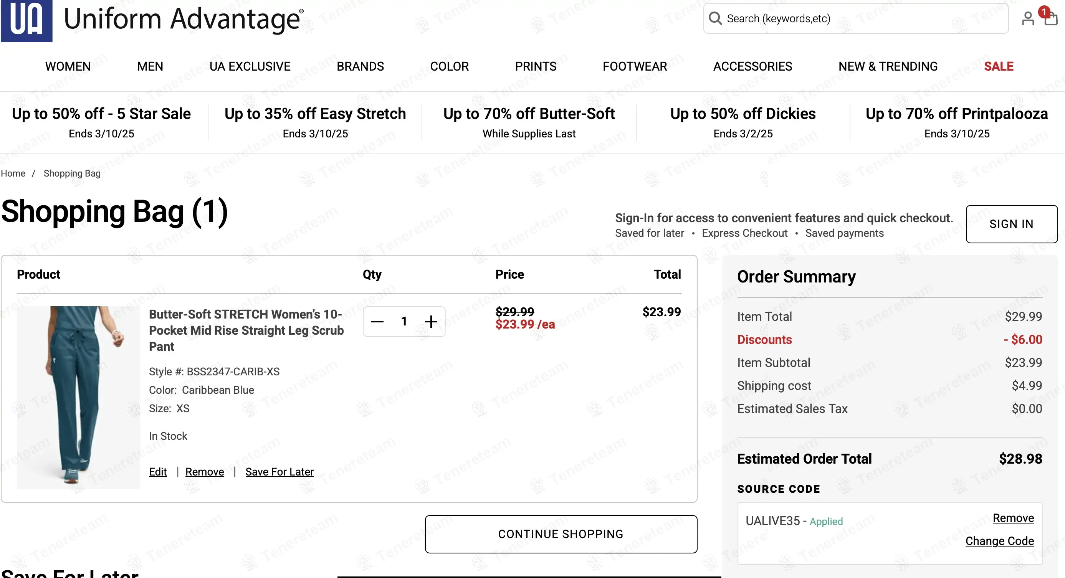Click the Uniform Advantage UA logo

(x=26, y=20)
